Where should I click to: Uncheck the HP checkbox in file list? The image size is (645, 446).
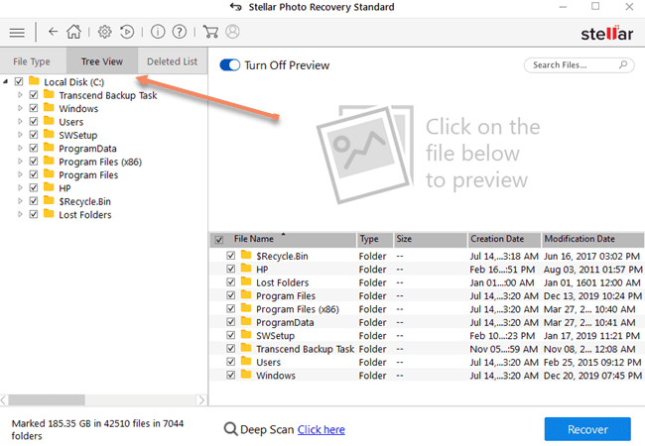coord(231,269)
